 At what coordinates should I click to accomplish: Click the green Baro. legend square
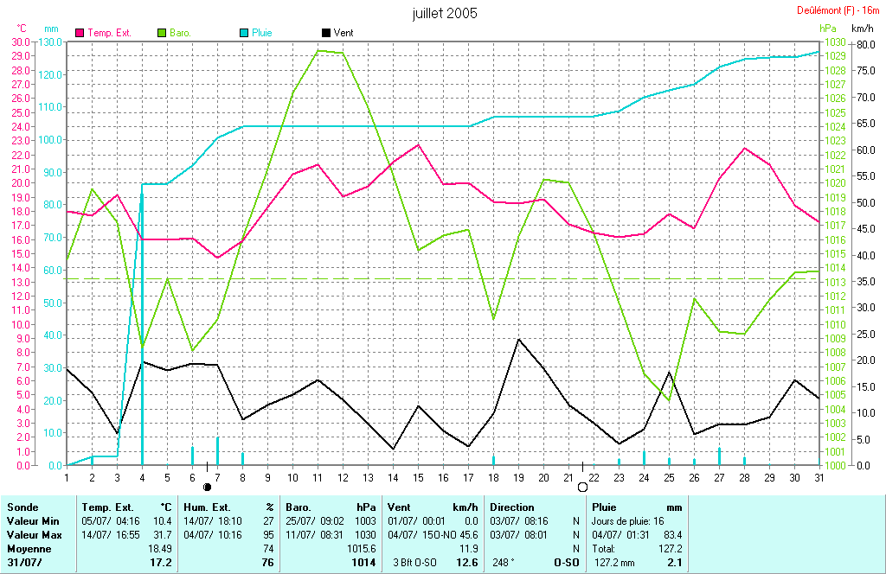tap(162, 33)
